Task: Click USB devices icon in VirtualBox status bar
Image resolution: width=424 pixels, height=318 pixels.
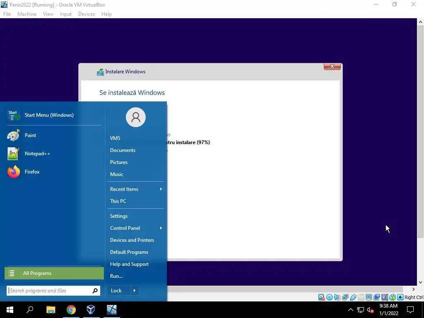Action: [353, 297]
